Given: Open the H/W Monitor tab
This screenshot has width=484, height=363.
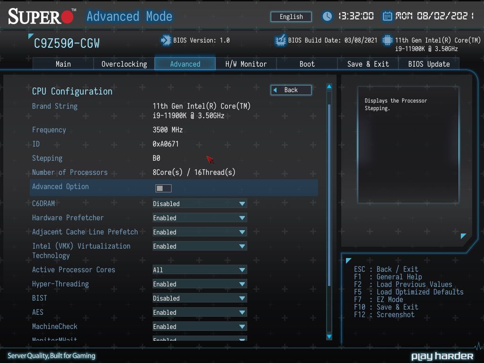Looking at the screenshot, I should tap(246, 64).
